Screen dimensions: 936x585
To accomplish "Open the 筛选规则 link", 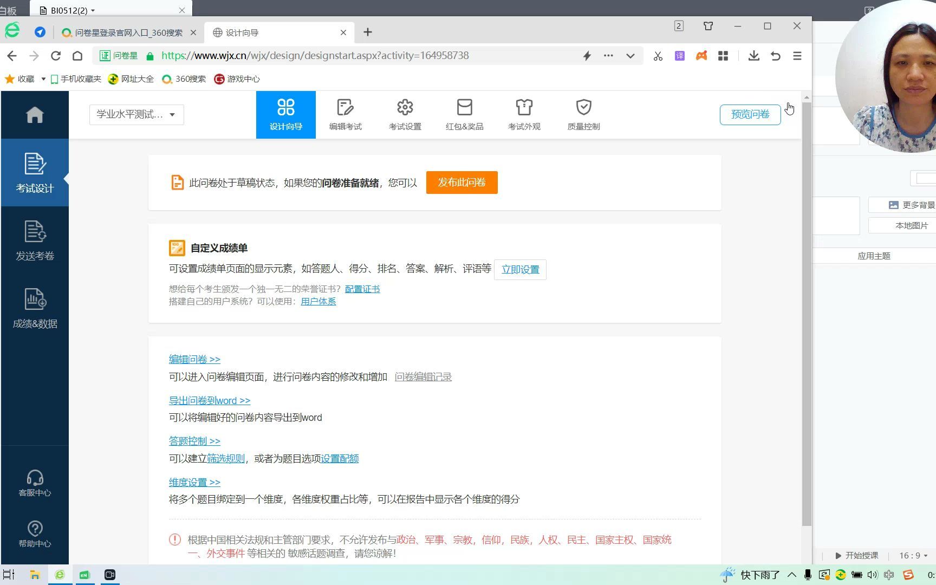I will (x=226, y=458).
